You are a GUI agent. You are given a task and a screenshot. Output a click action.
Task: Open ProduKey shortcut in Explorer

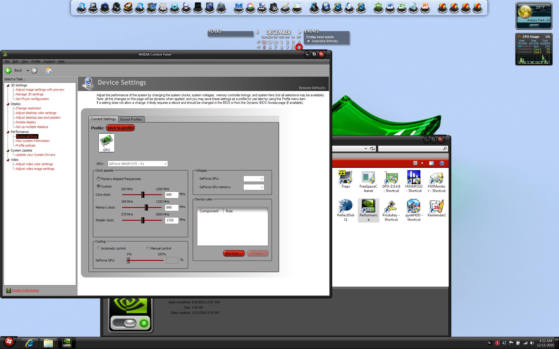pyautogui.click(x=391, y=210)
